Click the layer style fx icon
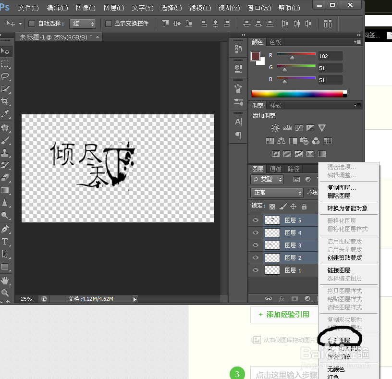 point(282,298)
